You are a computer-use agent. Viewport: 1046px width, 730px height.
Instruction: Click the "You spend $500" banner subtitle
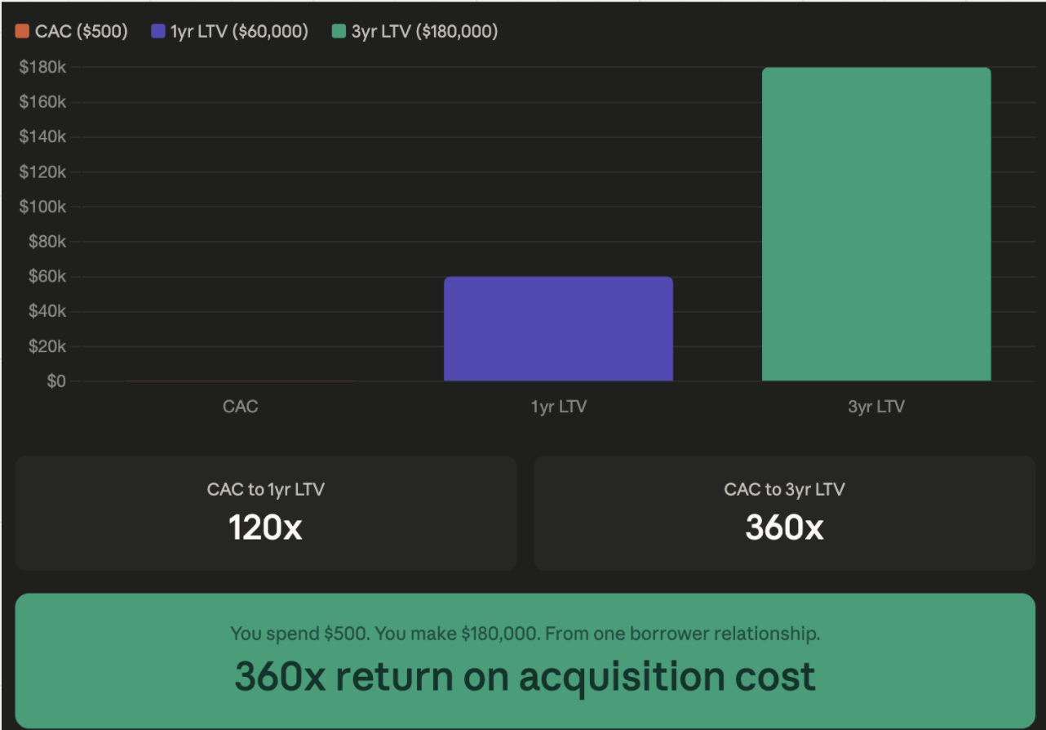tap(525, 634)
